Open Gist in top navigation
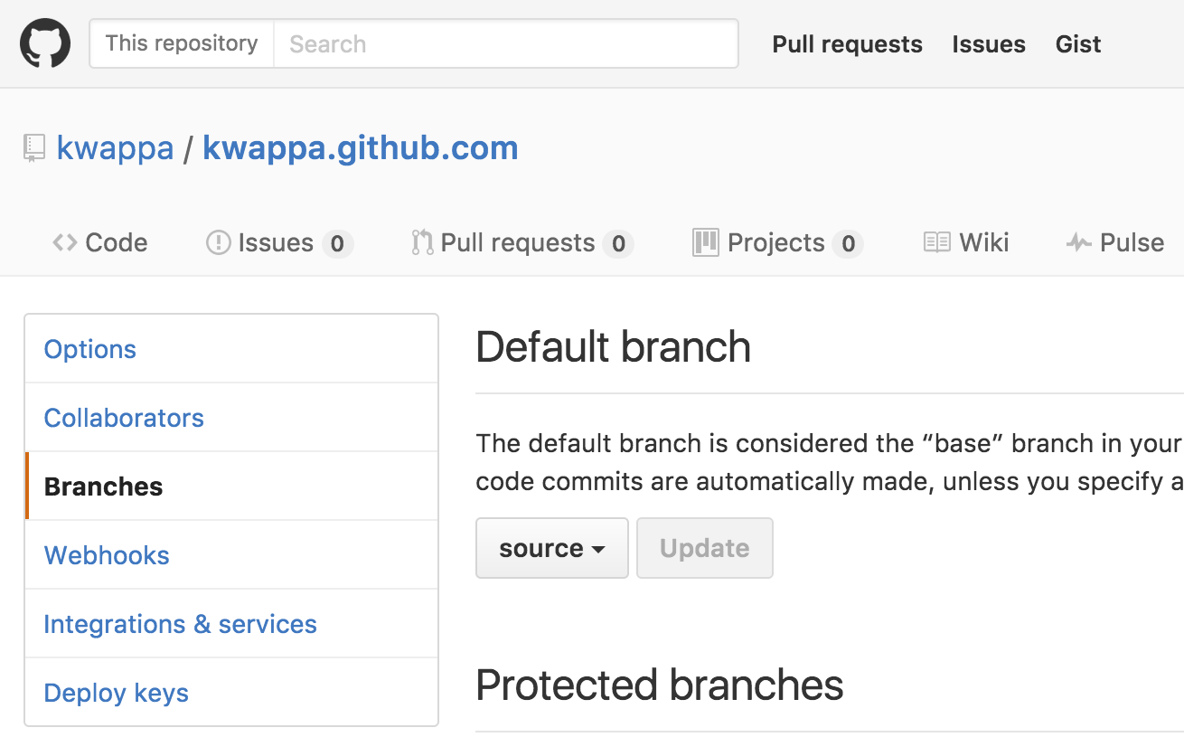This screenshot has height=756, width=1184. (x=1078, y=44)
